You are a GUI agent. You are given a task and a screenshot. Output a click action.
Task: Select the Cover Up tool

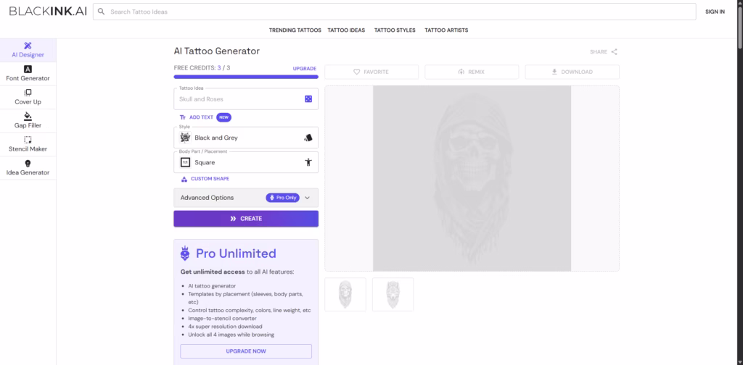28,97
